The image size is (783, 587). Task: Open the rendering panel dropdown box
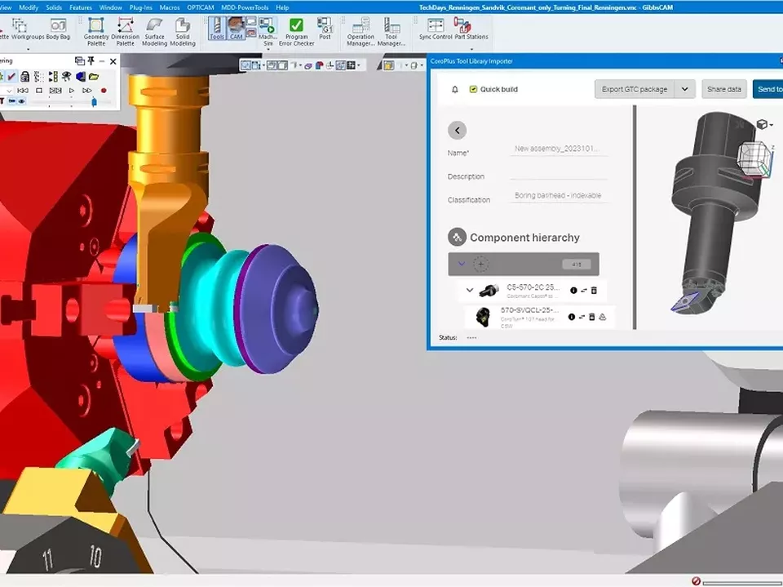click(x=7, y=91)
